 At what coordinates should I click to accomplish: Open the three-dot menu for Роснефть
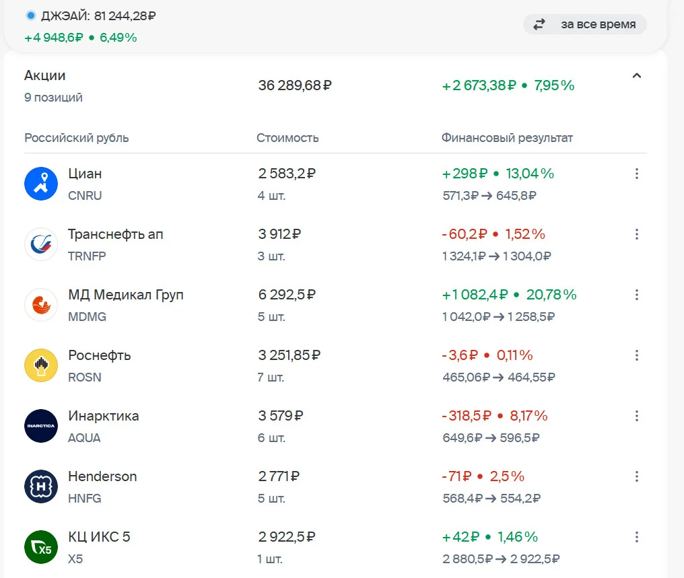(x=637, y=355)
